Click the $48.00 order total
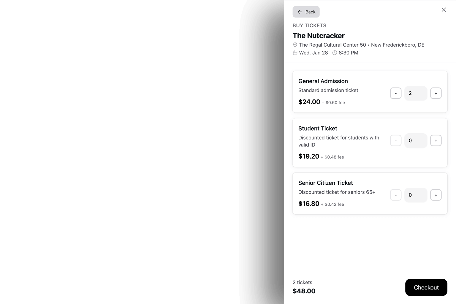The image size is (456, 304). coord(304,291)
